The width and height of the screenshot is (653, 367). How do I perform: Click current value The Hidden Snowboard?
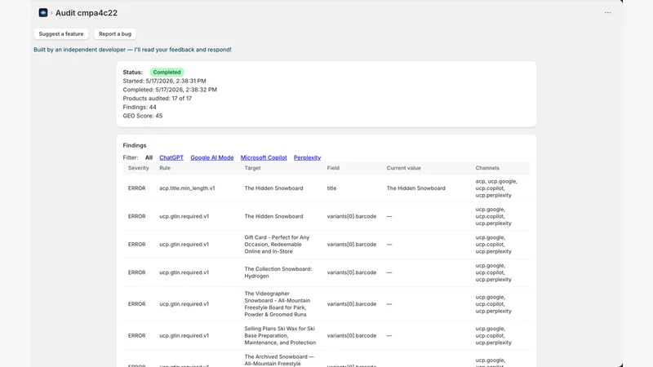(x=415, y=188)
